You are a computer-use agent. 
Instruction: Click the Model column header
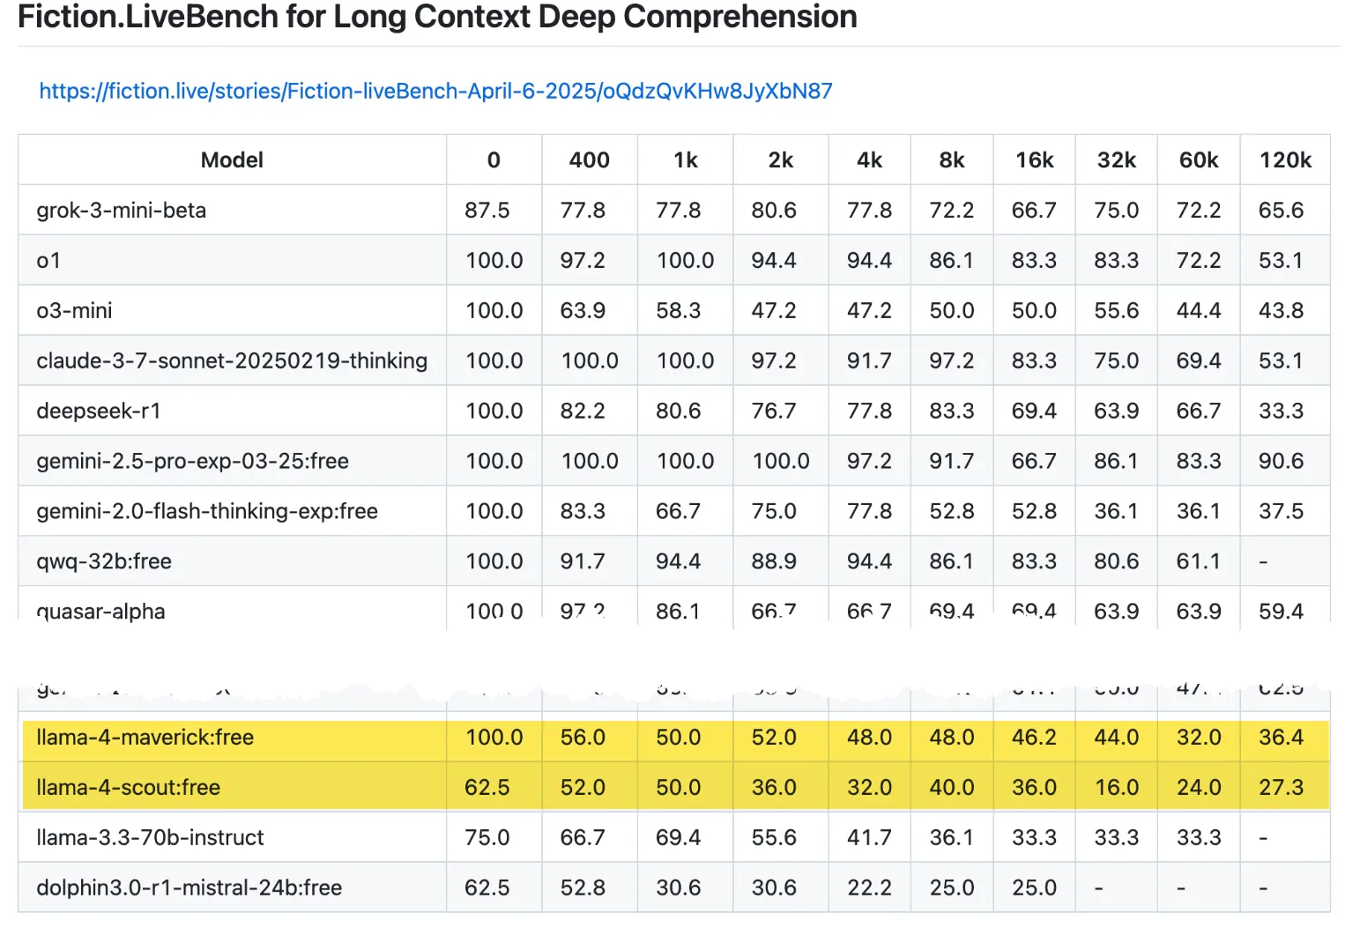point(232,160)
